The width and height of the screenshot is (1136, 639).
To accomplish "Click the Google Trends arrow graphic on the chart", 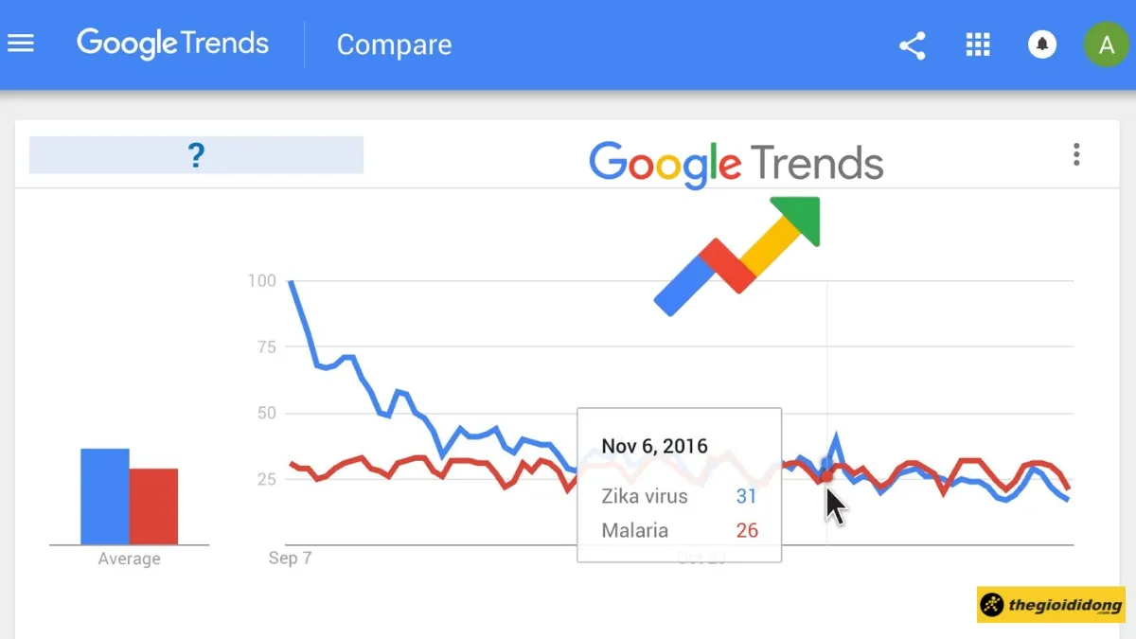I will click(737, 256).
